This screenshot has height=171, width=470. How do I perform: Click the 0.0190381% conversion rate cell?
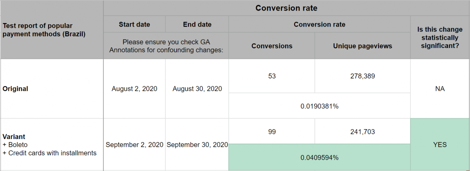coord(319,106)
